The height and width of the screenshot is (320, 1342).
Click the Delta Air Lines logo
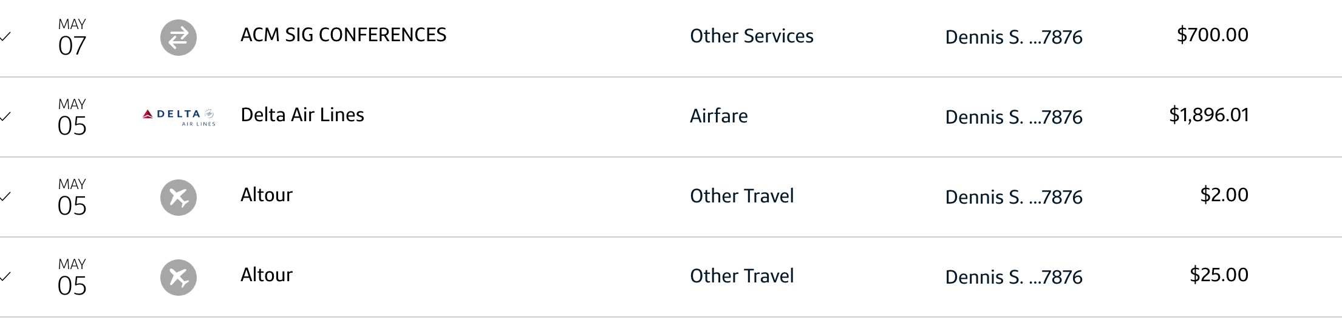pyautogui.click(x=179, y=117)
